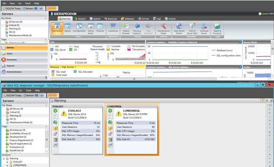
Task: Click Tags list scroll down arrow
Action: (47, 151)
